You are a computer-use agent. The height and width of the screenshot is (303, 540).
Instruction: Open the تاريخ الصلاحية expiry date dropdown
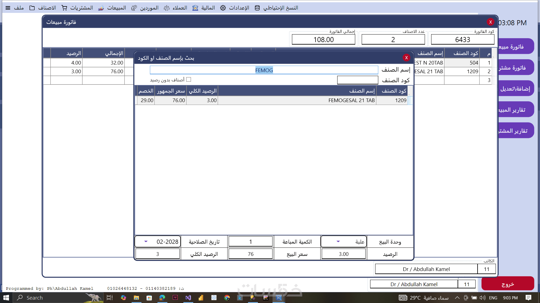pos(146,242)
